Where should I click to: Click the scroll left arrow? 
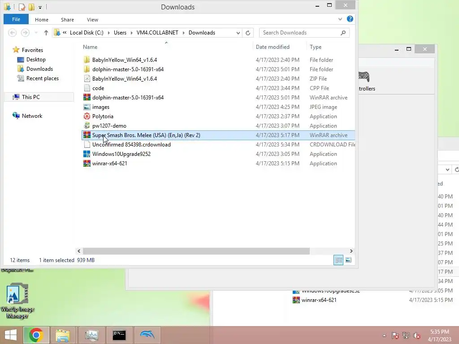(x=79, y=251)
